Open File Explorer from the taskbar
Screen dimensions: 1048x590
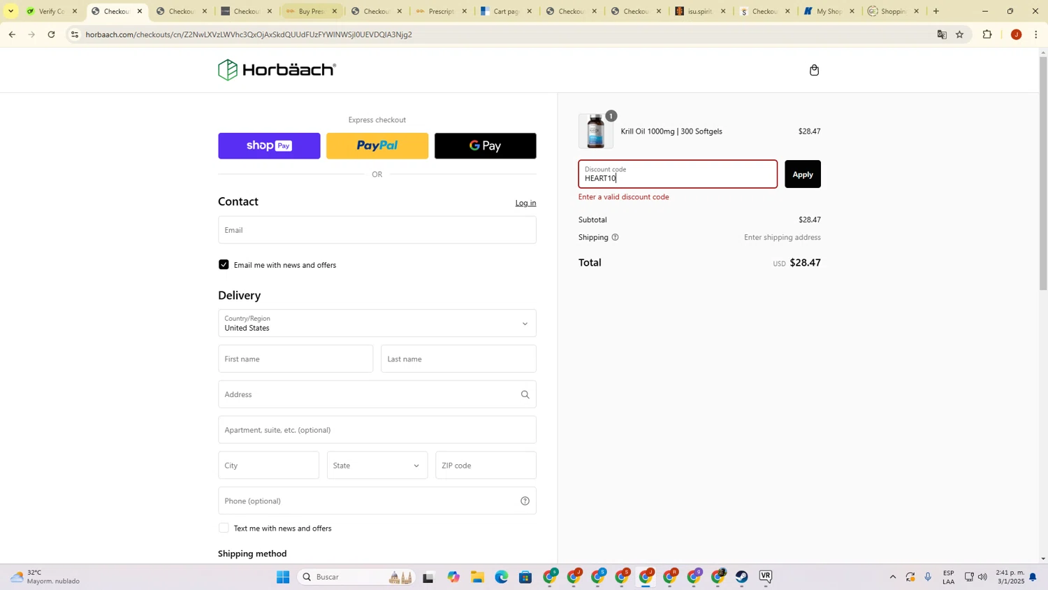[477, 577]
